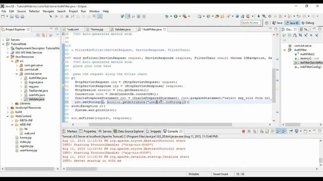Click the External Tools run icon

[x=185, y=17]
